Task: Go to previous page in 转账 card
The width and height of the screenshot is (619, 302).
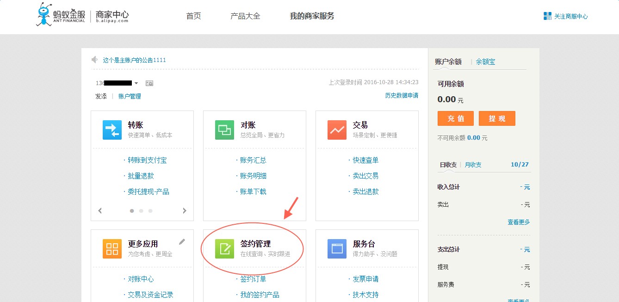Action: [x=100, y=211]
